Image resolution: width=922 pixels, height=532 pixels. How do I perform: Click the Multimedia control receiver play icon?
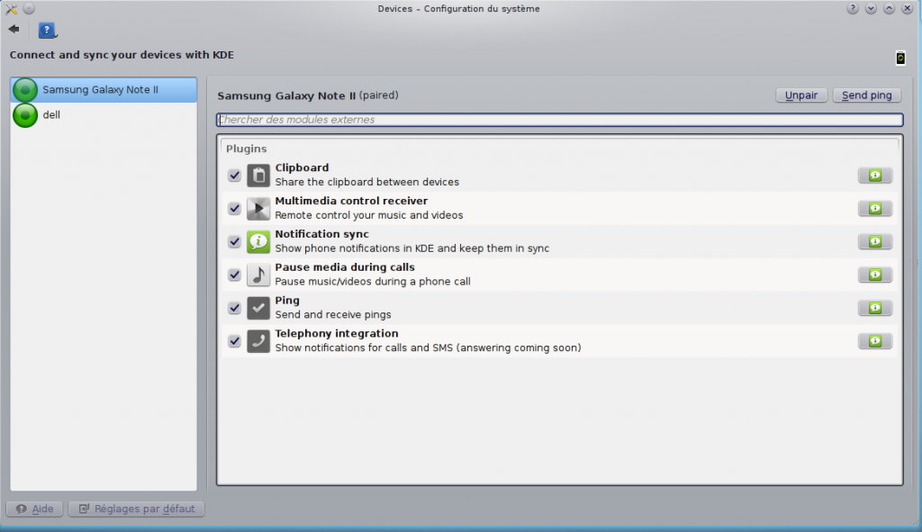tap(258, 209)
